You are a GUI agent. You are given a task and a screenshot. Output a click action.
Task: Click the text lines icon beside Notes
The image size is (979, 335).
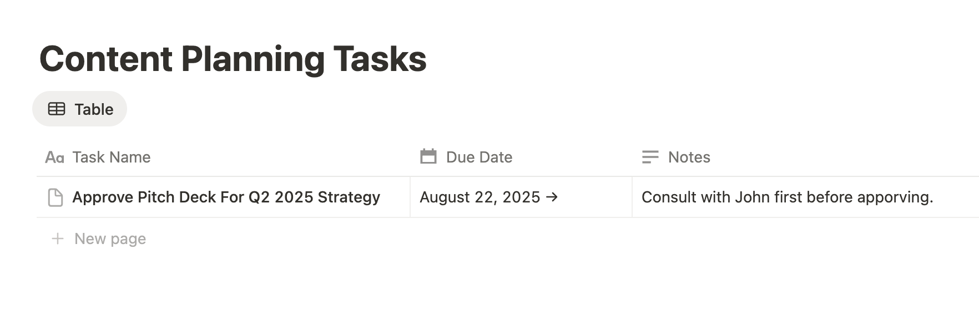650,158
